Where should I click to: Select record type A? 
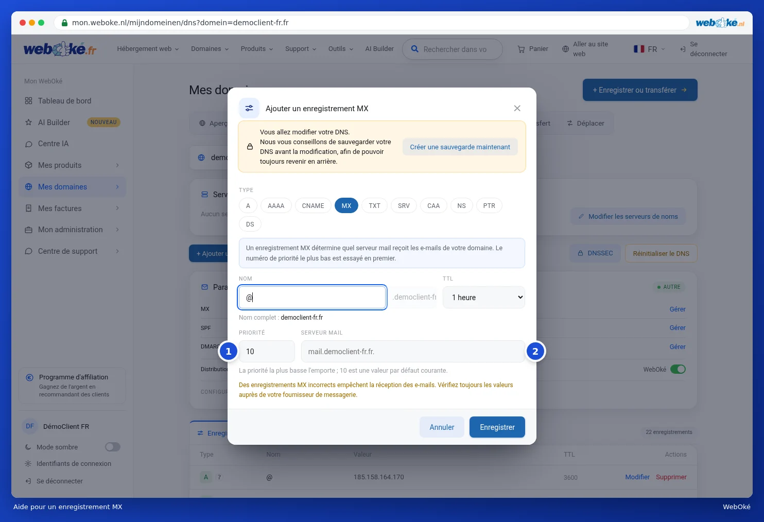pyautogui.click(x=248, y=206)
